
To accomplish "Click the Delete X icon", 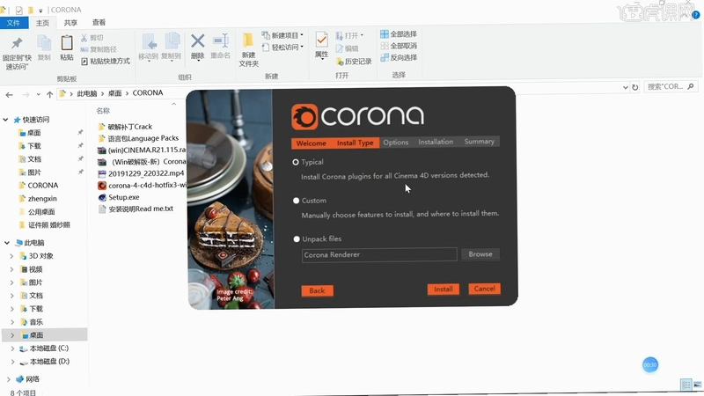I will (x=197, y=41).
